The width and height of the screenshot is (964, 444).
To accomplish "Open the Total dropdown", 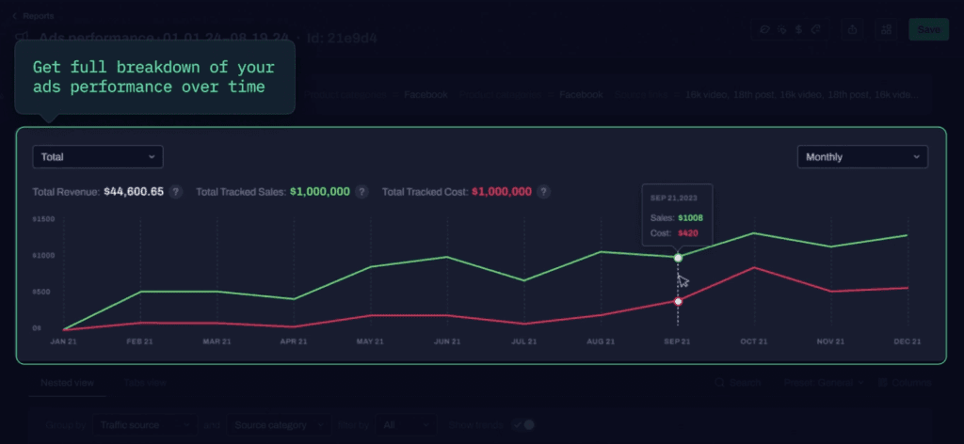I will (98, 157).
